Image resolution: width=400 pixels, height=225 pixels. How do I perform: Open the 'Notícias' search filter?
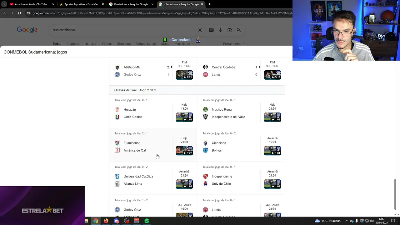point(90,44)
